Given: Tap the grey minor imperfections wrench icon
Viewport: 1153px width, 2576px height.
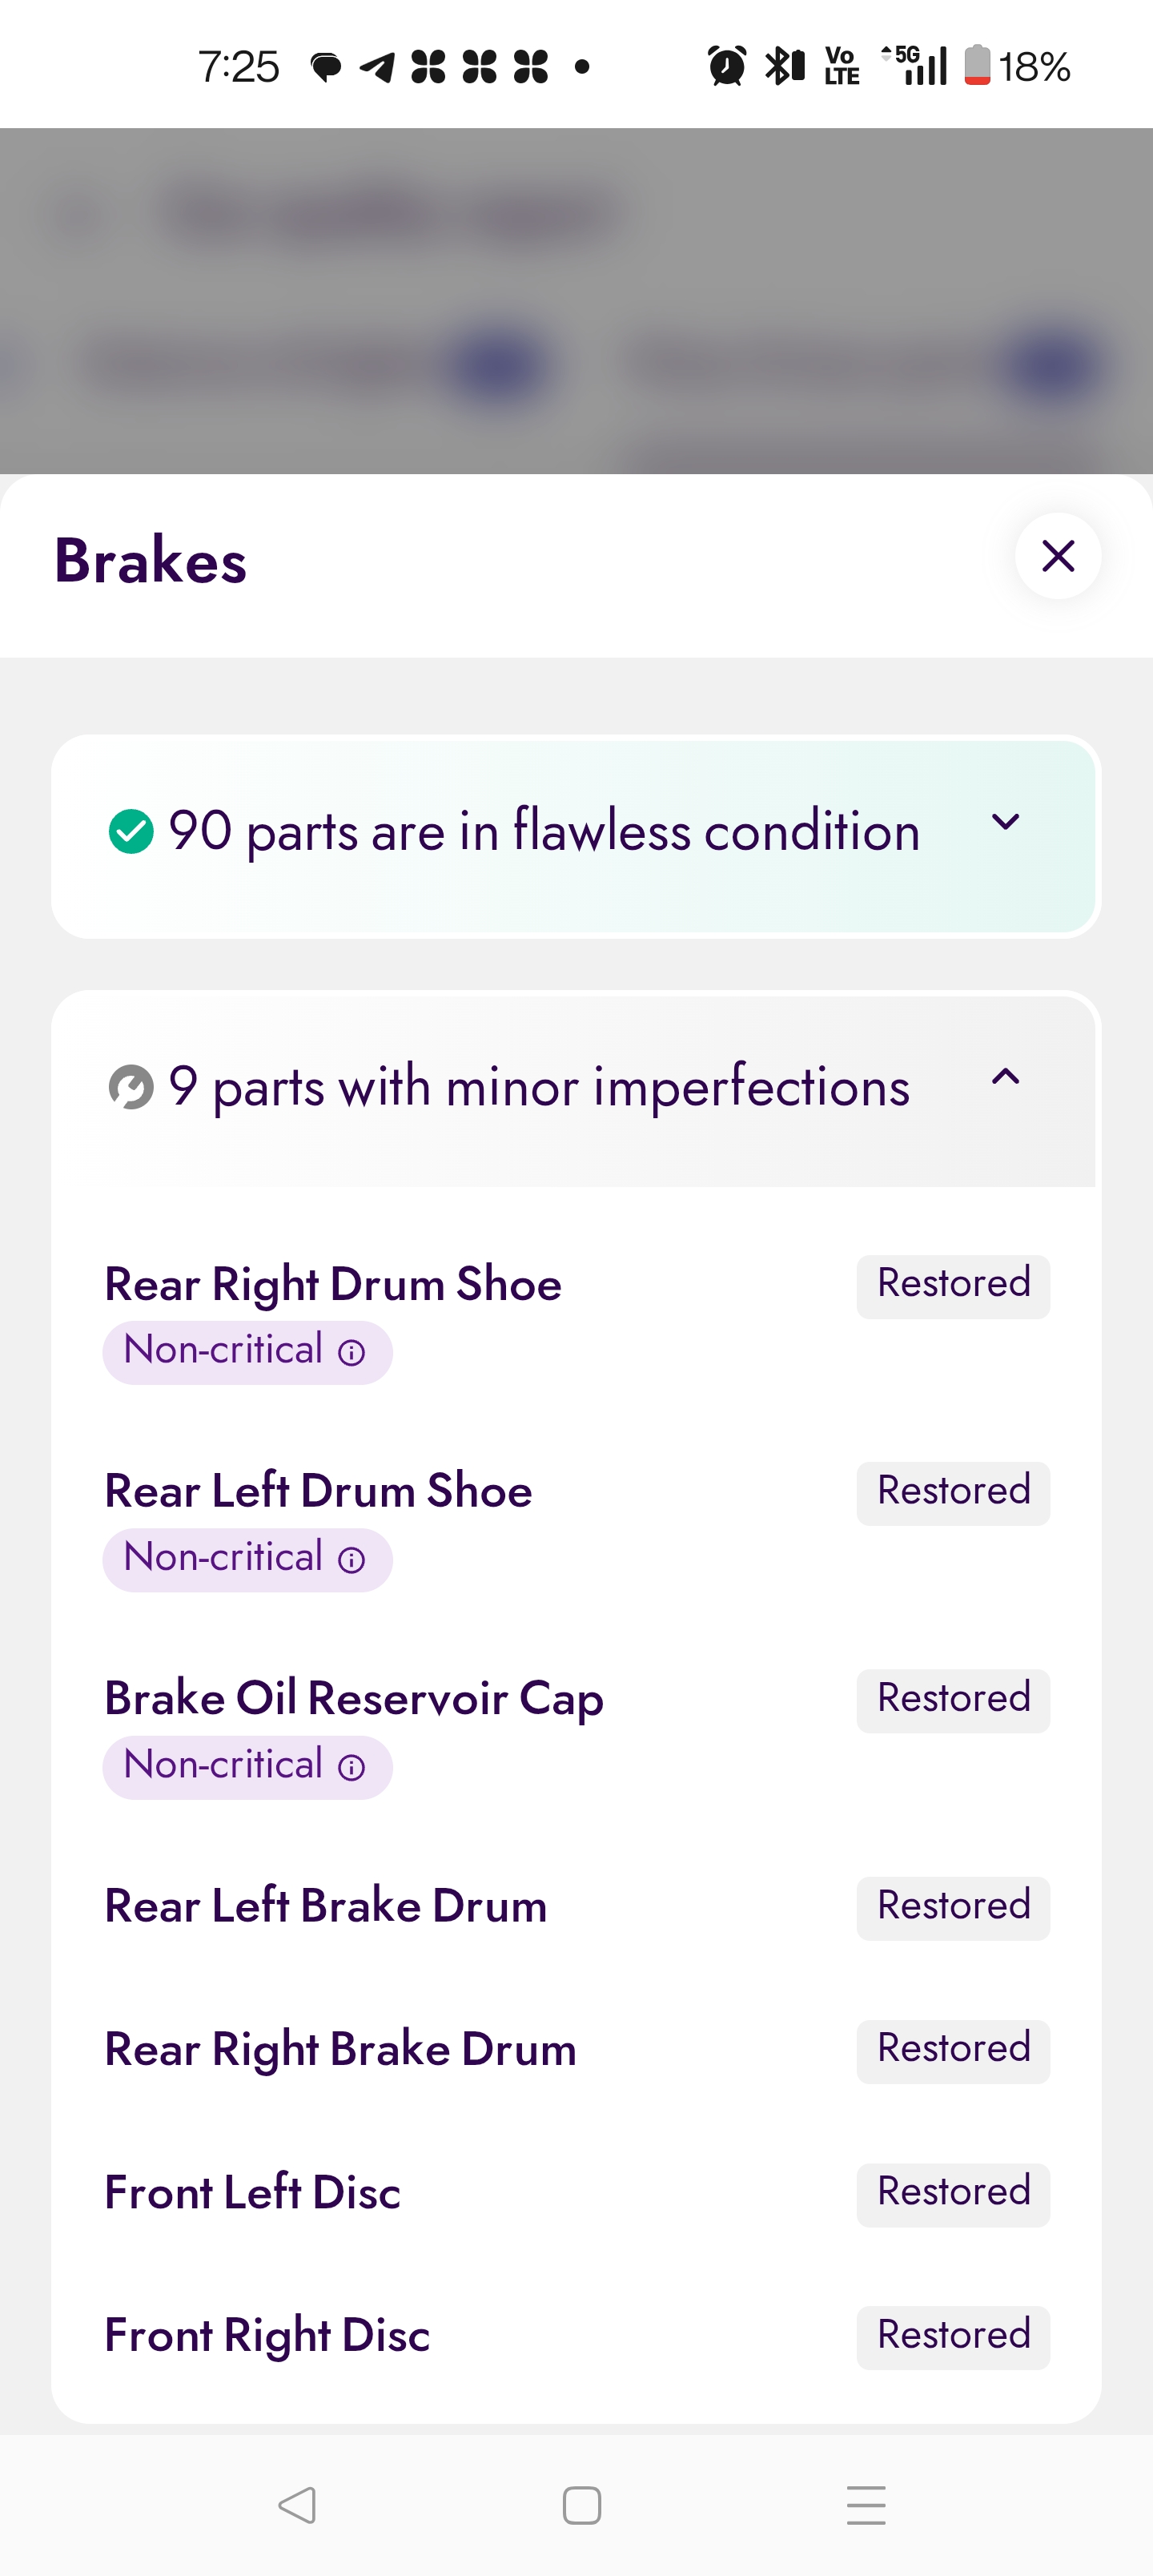Looking at the screenshot, I should tap(131, 1087).
